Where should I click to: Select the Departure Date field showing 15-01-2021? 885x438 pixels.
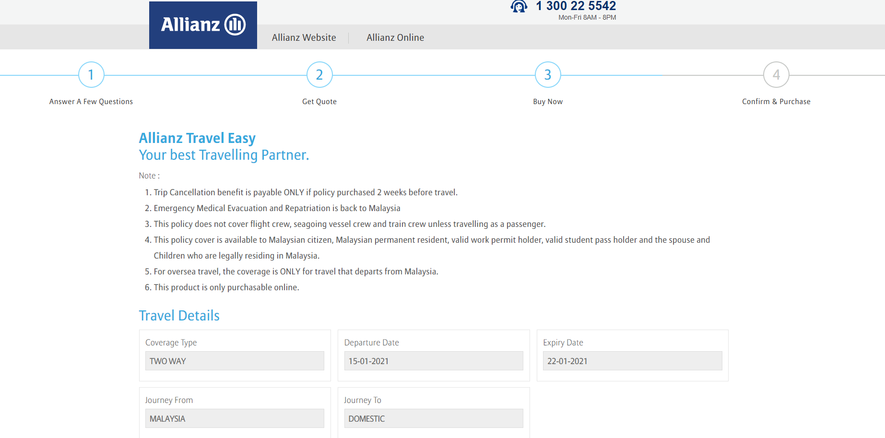point(433,361)
